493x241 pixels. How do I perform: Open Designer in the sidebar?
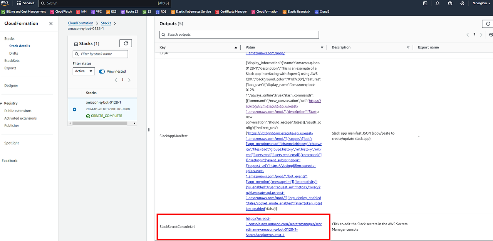pyautogui.click(x=11, y=85)
